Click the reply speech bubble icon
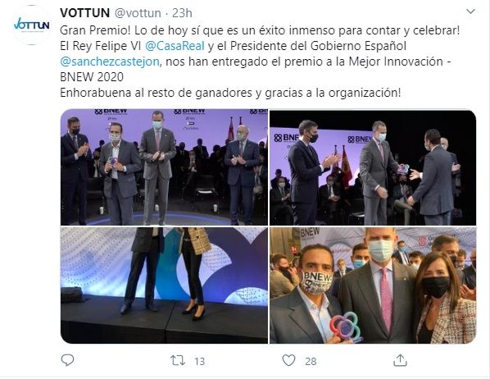Viewport: 490px width, 379px height. pyautogui.click(x=67, y=360)
